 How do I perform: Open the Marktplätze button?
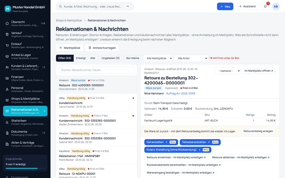pos(70,48)
